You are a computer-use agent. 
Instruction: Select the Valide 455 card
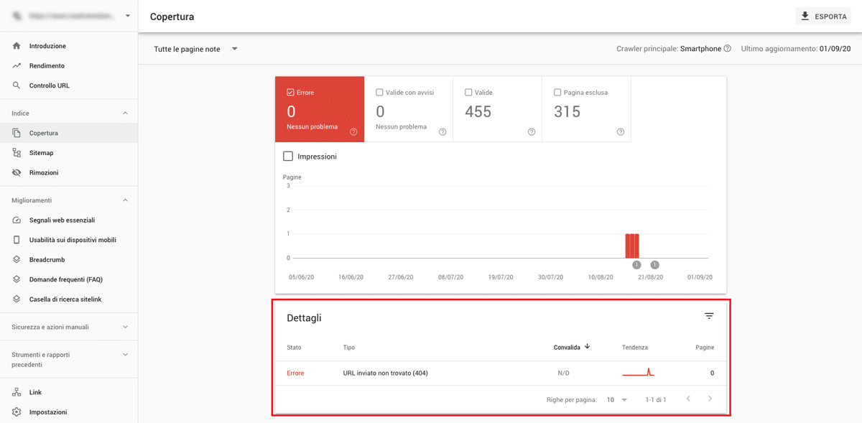pos(498,109)
